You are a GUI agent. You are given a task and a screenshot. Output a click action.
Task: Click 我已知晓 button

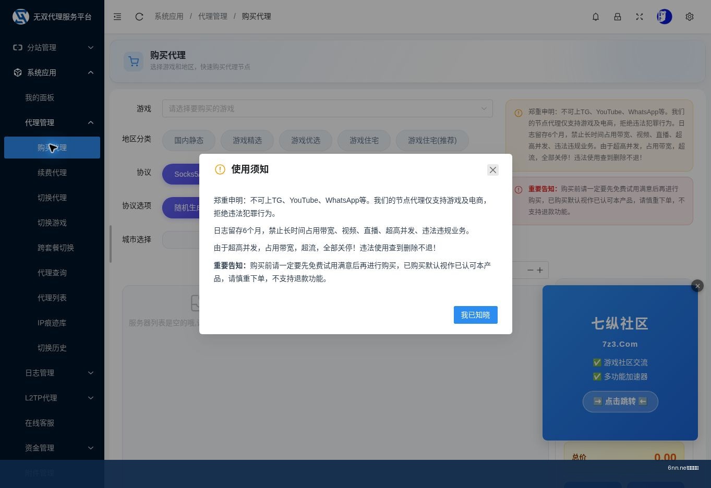[x=476, y=315]
